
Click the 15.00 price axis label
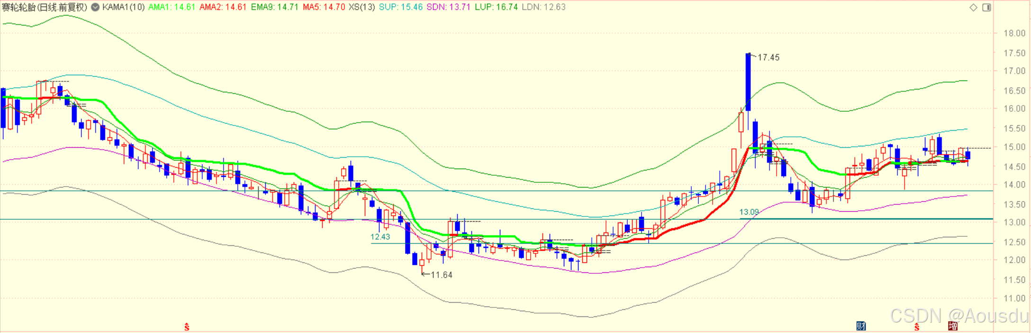1014,147
